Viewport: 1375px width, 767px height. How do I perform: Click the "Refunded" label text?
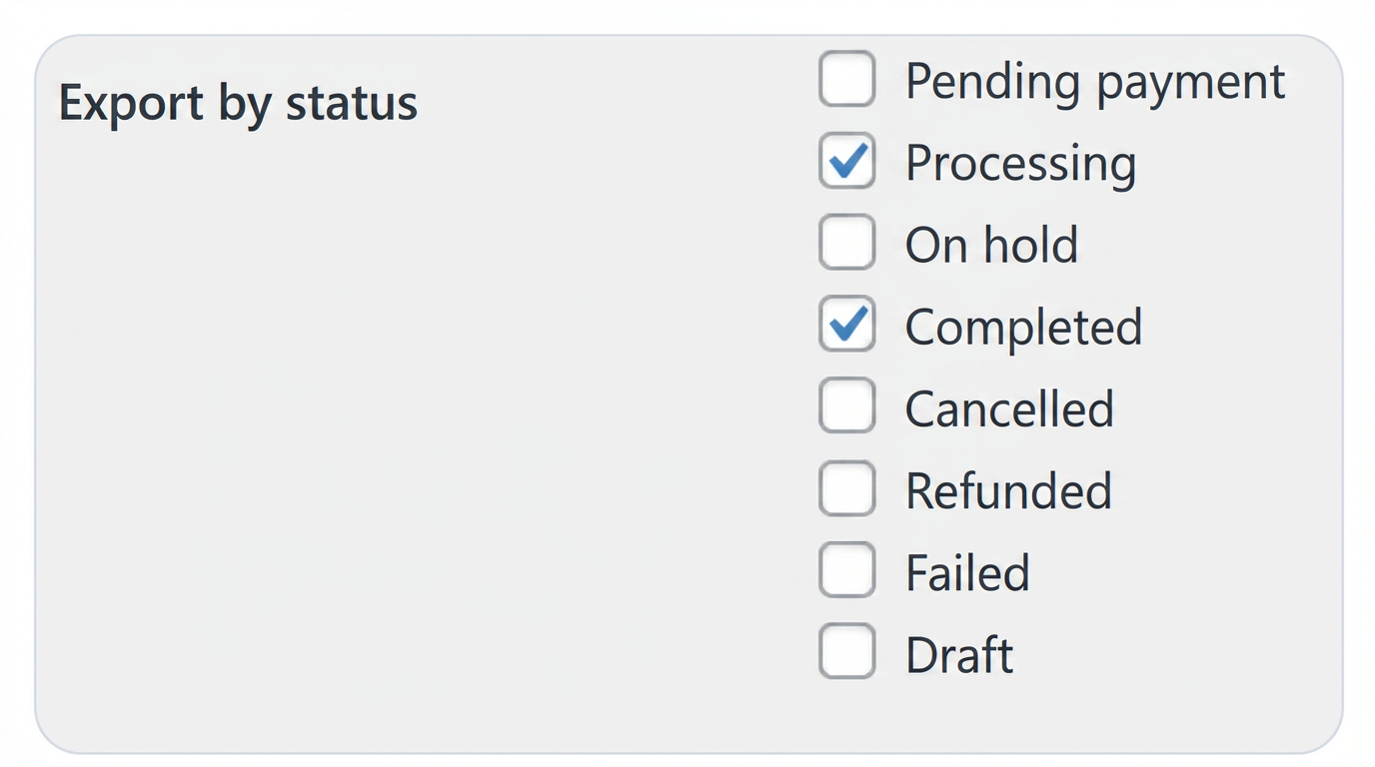(1008, 490)
